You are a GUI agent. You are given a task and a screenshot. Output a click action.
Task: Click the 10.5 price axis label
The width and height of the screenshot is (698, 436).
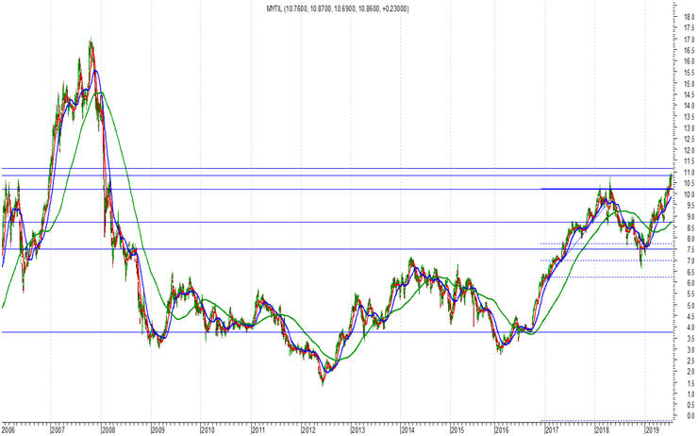690,183
